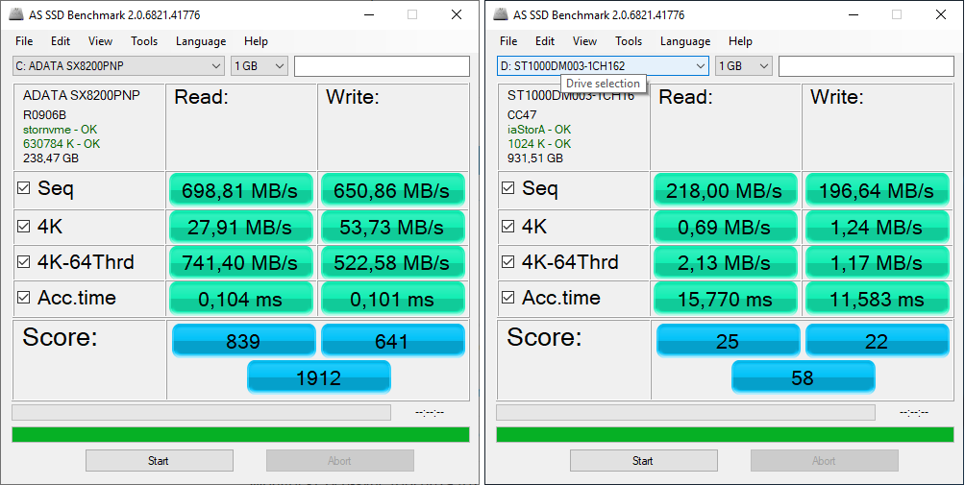The height and width of the screenshot is (485, 965).
Task: Click the 839 read score
Action: click(244, 341)
